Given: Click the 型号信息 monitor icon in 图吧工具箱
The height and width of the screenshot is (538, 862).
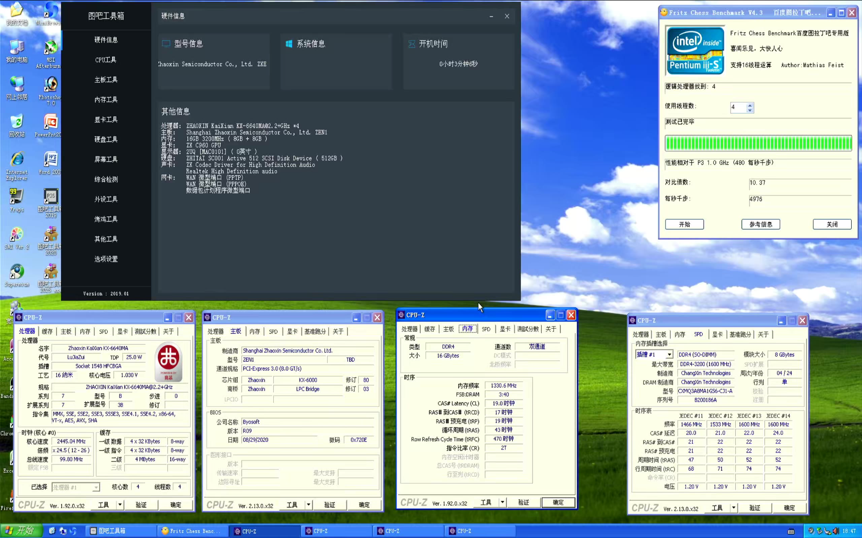Looking at the screenshot, I should click(166, 43).
